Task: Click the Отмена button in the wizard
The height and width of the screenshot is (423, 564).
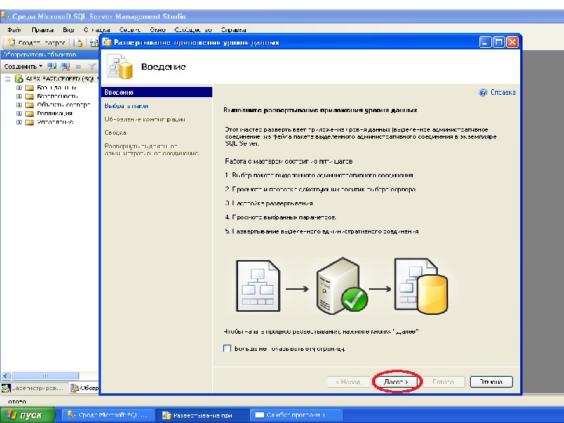Action: 491,381
